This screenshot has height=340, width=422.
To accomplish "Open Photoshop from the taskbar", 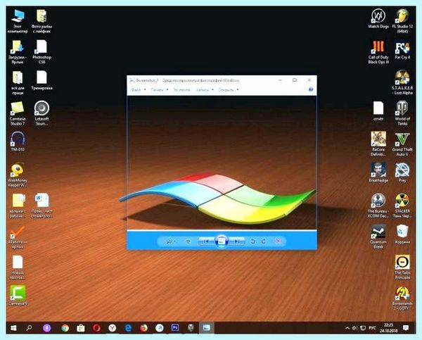I will (175, 328).
